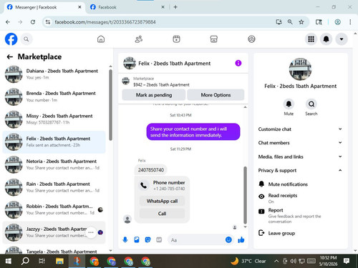Screen dimensions: 358x268
Task: Open the Dahiana apartment conversation
Action: coord(54,74)
